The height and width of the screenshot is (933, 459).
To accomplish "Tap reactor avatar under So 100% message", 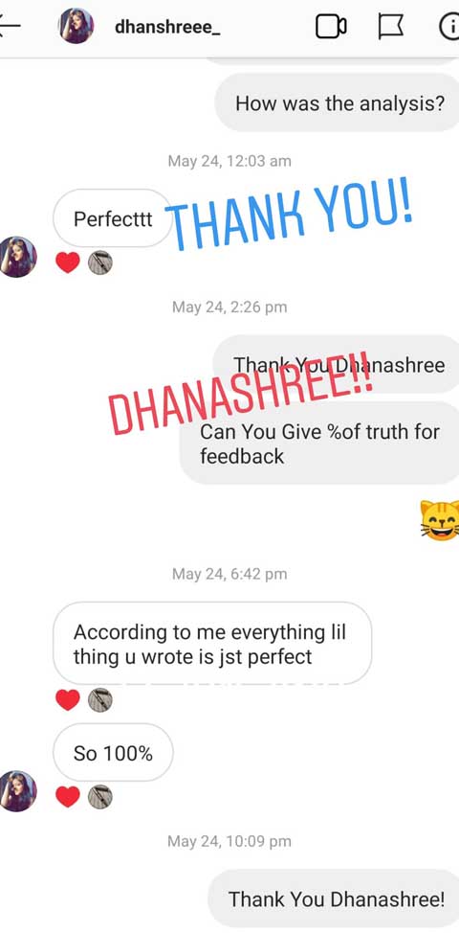I will [x=99, y=796].
